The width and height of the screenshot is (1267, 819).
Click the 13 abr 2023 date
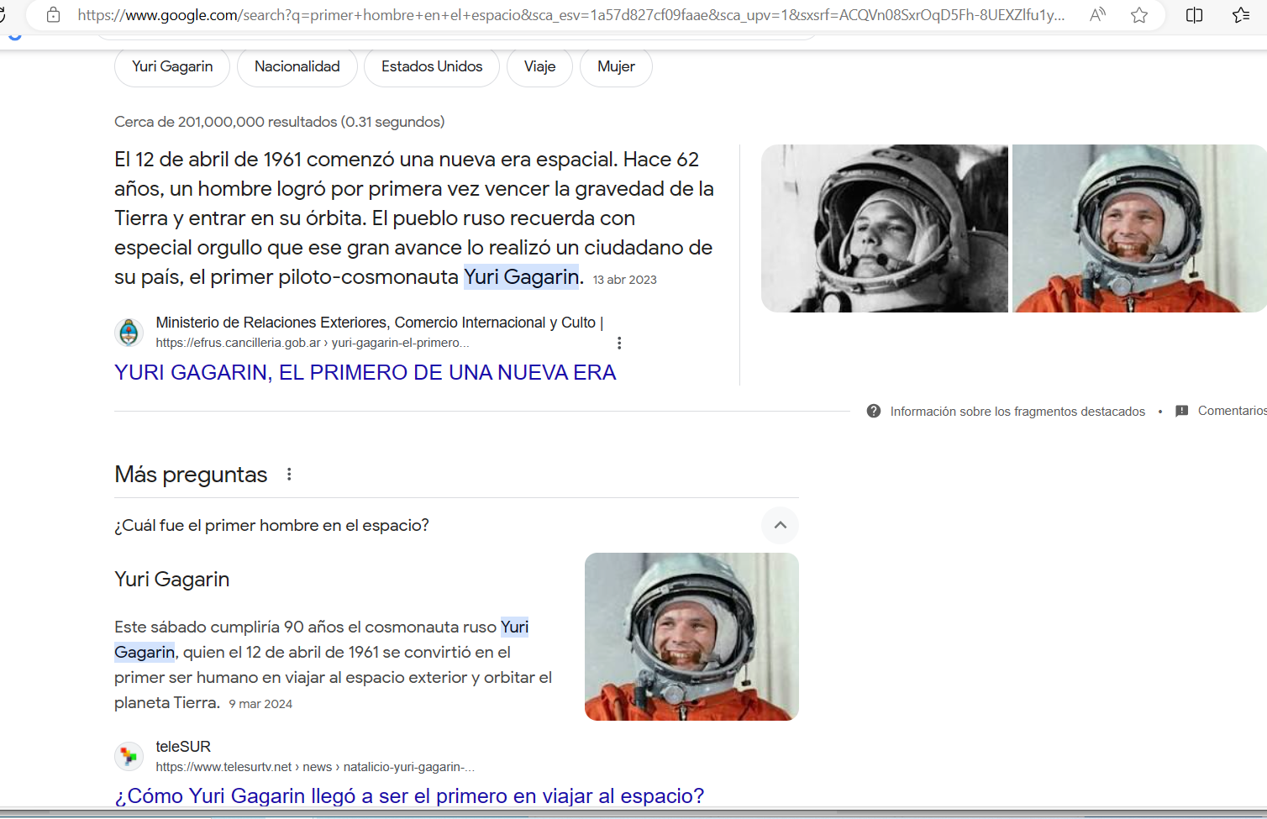coord(625,280)
